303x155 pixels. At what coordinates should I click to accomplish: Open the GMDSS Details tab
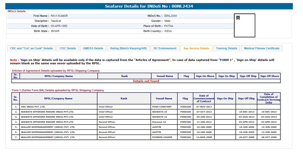[93, 48]
